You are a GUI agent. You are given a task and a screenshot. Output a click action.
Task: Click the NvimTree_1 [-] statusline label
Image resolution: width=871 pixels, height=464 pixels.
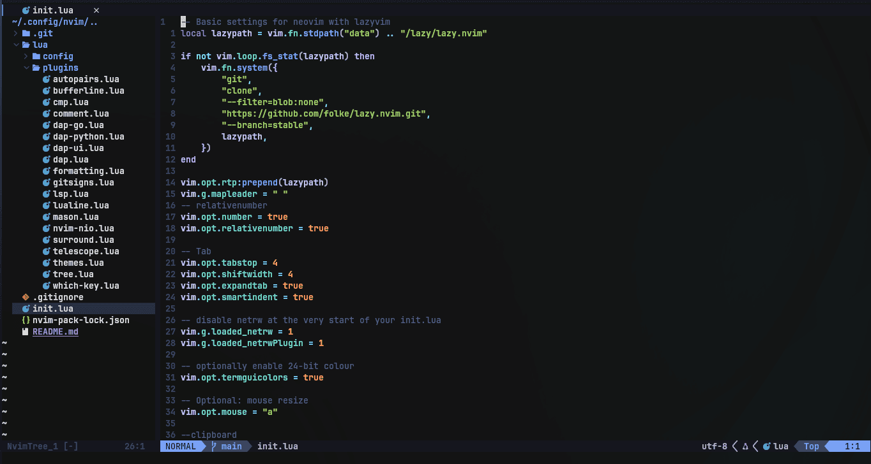[43, 446]
